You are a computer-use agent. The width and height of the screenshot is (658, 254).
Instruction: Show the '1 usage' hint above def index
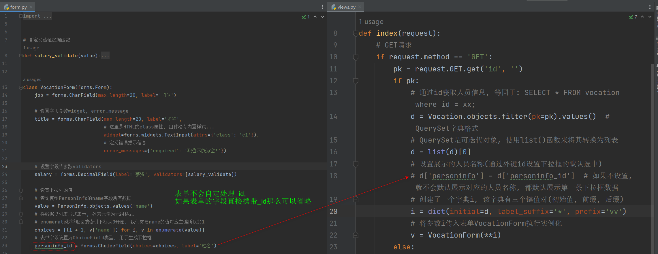tap(371, 22)
